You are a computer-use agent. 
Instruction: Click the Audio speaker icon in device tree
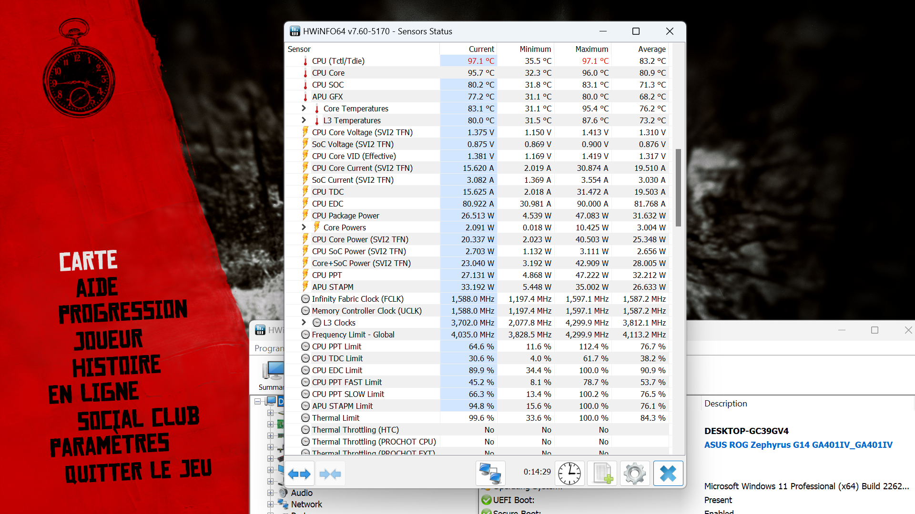click(284, 493)
